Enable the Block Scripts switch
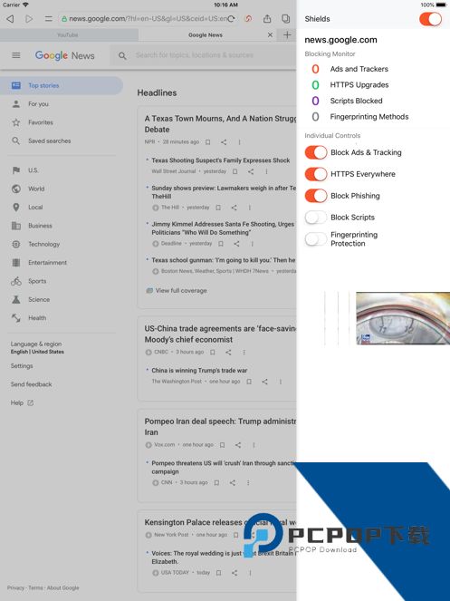This screenshot has width=450, height=601. pos(316,218)
